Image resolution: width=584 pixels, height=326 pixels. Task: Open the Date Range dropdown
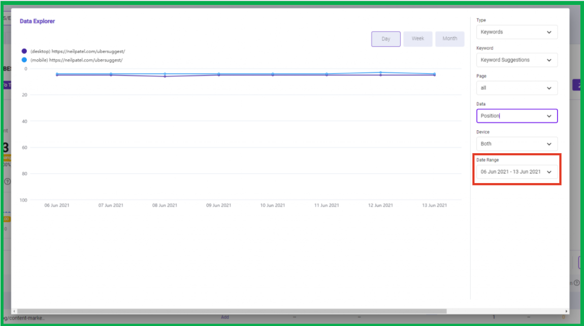point(516,172)
